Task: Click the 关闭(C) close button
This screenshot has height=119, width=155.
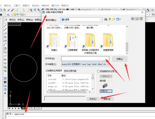Action: pos(93,99)
